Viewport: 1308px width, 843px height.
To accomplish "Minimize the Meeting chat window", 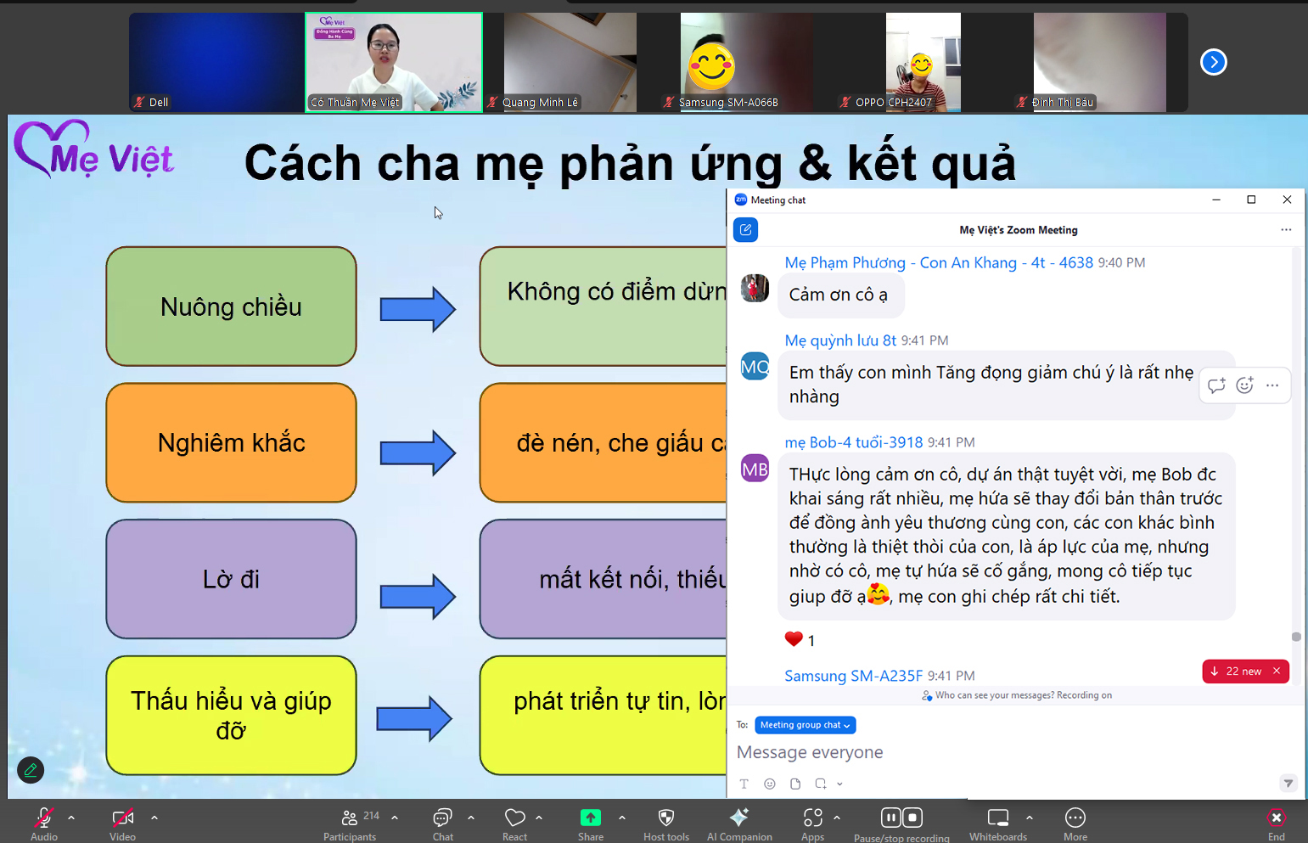I will tap(1216, 200).
